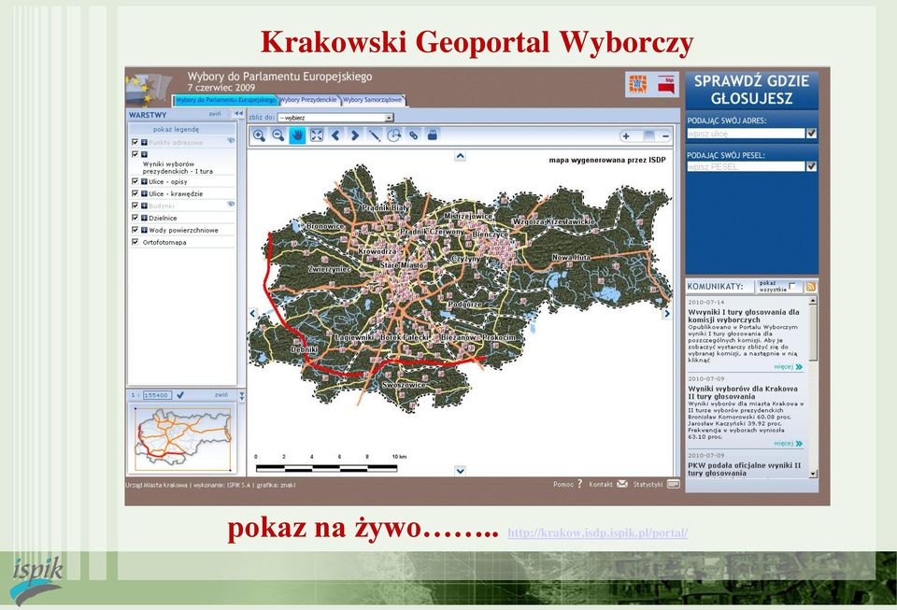This screenshot has width=897, height=610.
Task: Toggle Punkty adresowe layer checkbox
Action: (x=135, y=142)
